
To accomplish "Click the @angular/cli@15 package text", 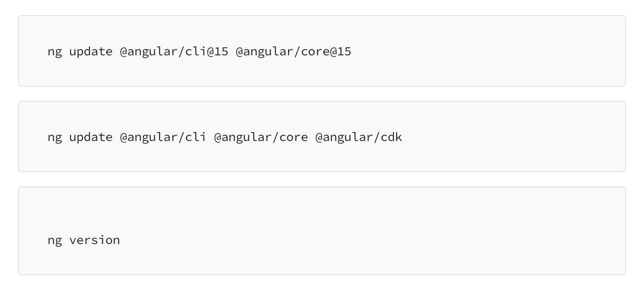I will coord(174,52).
